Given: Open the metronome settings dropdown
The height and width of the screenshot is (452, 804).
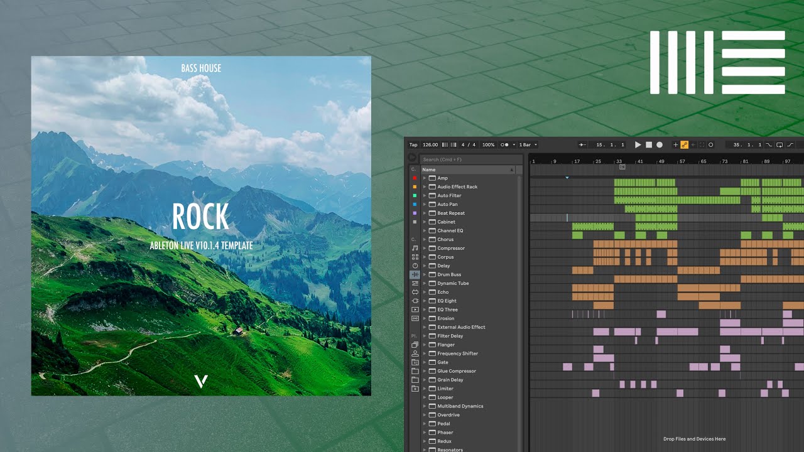Looking at the screenshot, I should coord(514,145).
